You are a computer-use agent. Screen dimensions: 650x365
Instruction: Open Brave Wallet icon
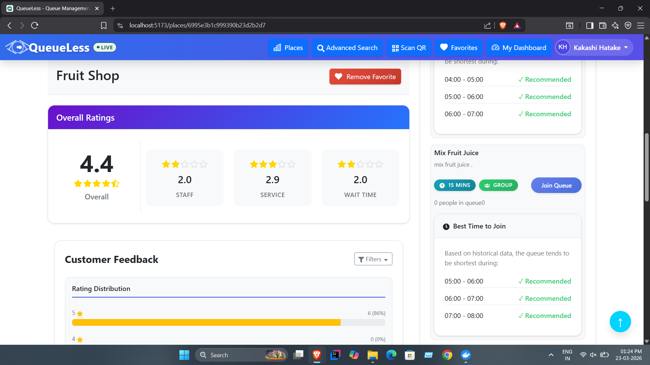pyautogui.click(x=603, y=25)
